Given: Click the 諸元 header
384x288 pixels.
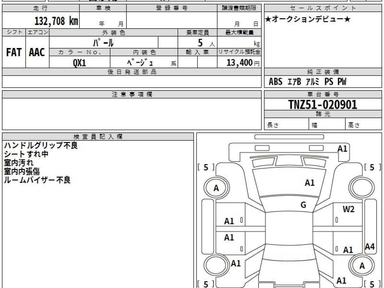Looking at the screenshot, I should click(x=323, y=114).
